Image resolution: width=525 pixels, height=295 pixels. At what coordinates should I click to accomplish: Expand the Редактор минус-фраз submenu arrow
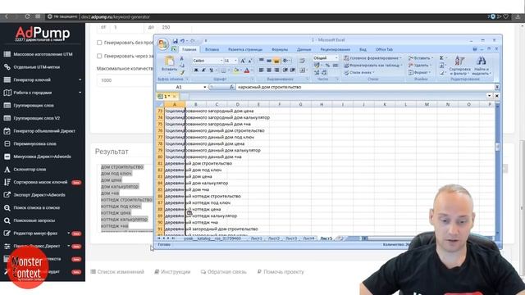click(x=69, y=233)
